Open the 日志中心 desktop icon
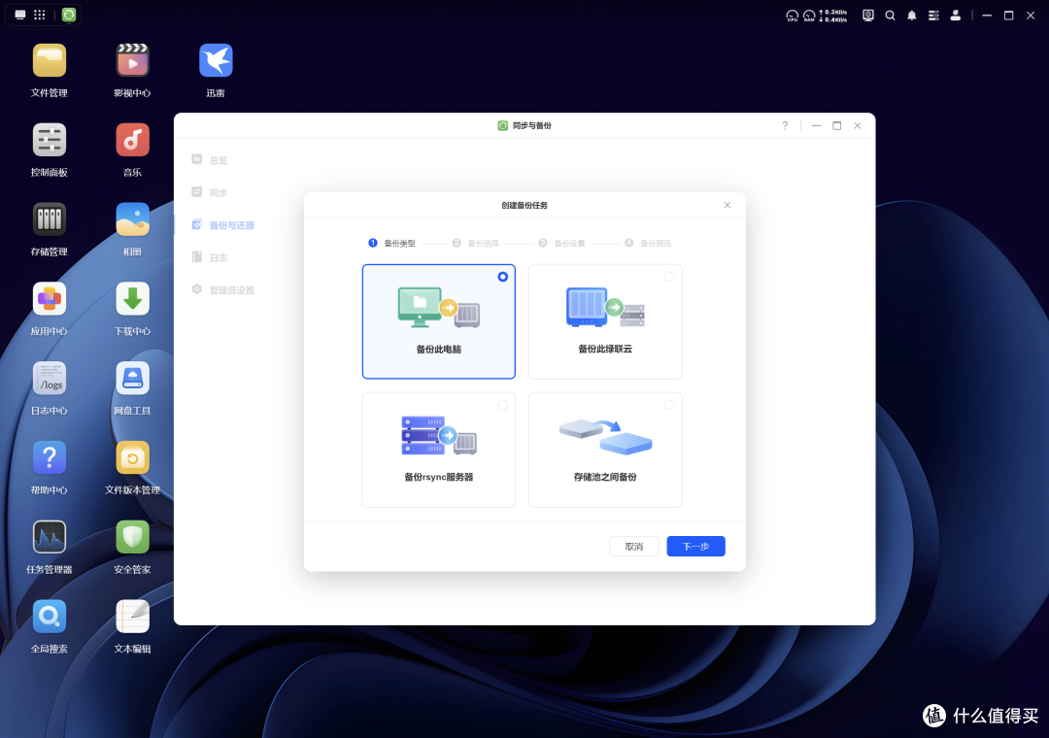1049x738 pixels. point(49,379)
